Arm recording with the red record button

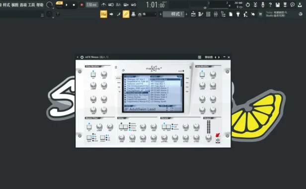coord(81,4)
